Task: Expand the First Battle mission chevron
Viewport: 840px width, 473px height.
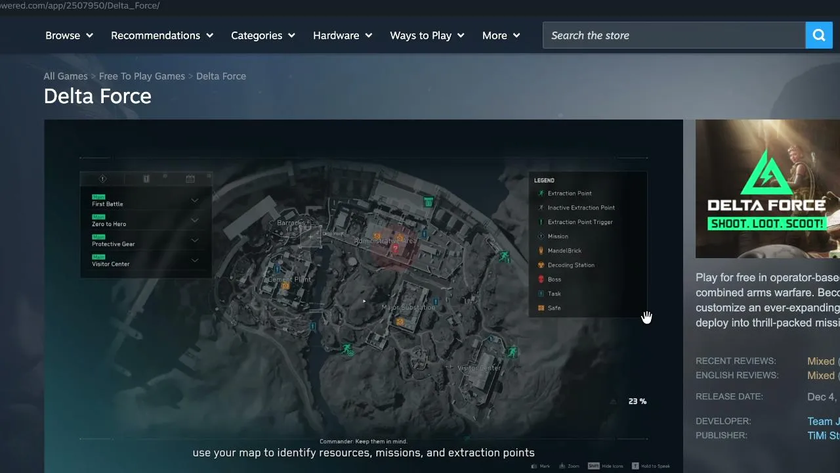Action: (194, 200)
